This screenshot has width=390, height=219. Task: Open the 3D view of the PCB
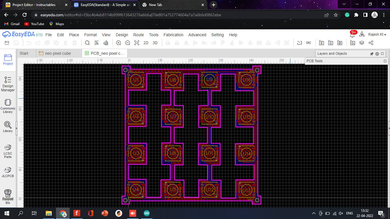tap(155, 43)
